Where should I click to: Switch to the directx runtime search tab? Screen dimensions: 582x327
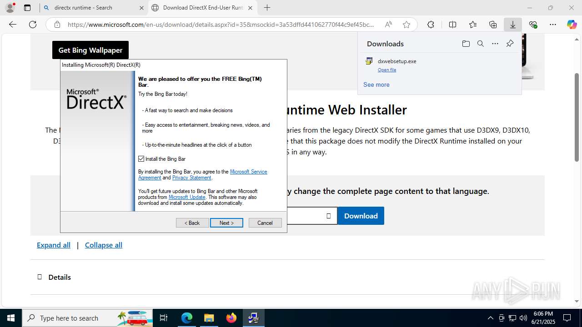(94, 8)
